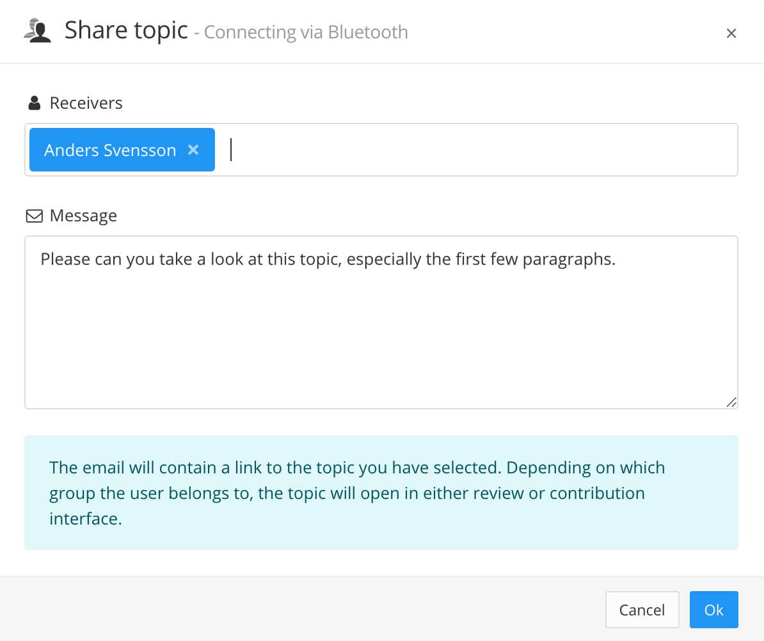Click the Receivers label

point(86,102)
